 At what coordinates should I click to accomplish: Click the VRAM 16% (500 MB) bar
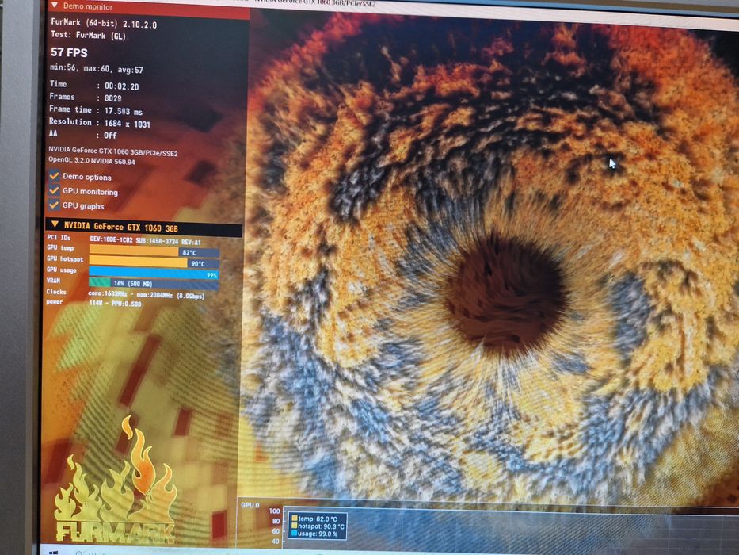(x=154, y=283)
